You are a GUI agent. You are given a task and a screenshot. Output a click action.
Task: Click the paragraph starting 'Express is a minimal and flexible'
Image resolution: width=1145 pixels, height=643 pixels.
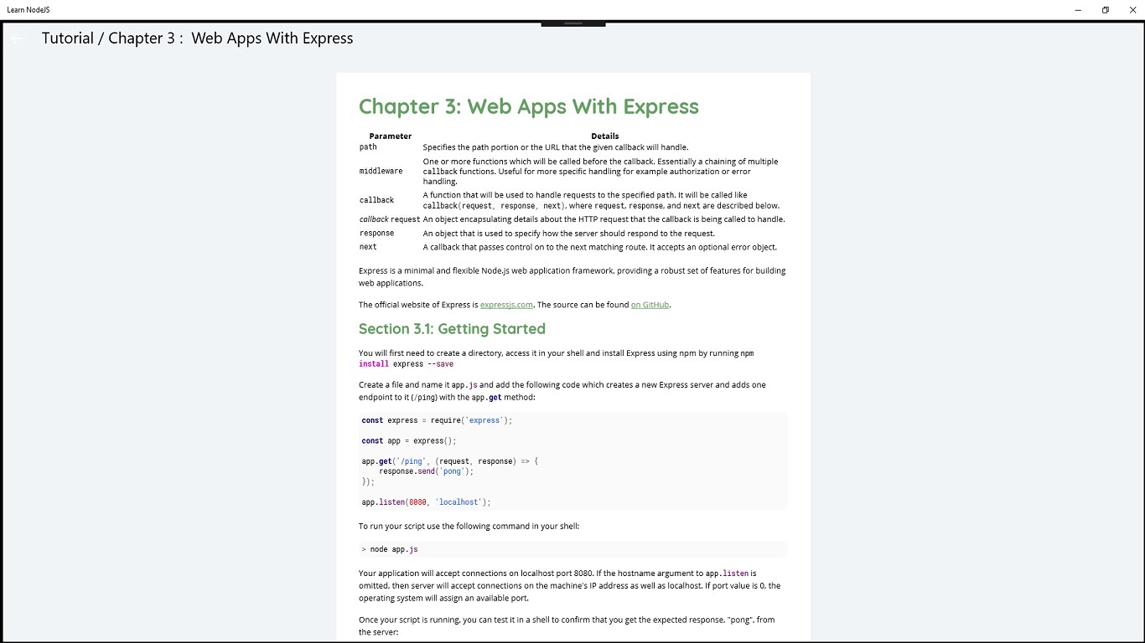click(x=572, y=277)
